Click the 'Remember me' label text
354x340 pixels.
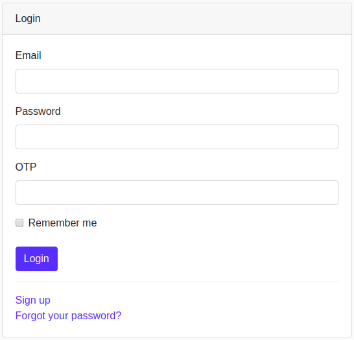click(x=62, y=223)
